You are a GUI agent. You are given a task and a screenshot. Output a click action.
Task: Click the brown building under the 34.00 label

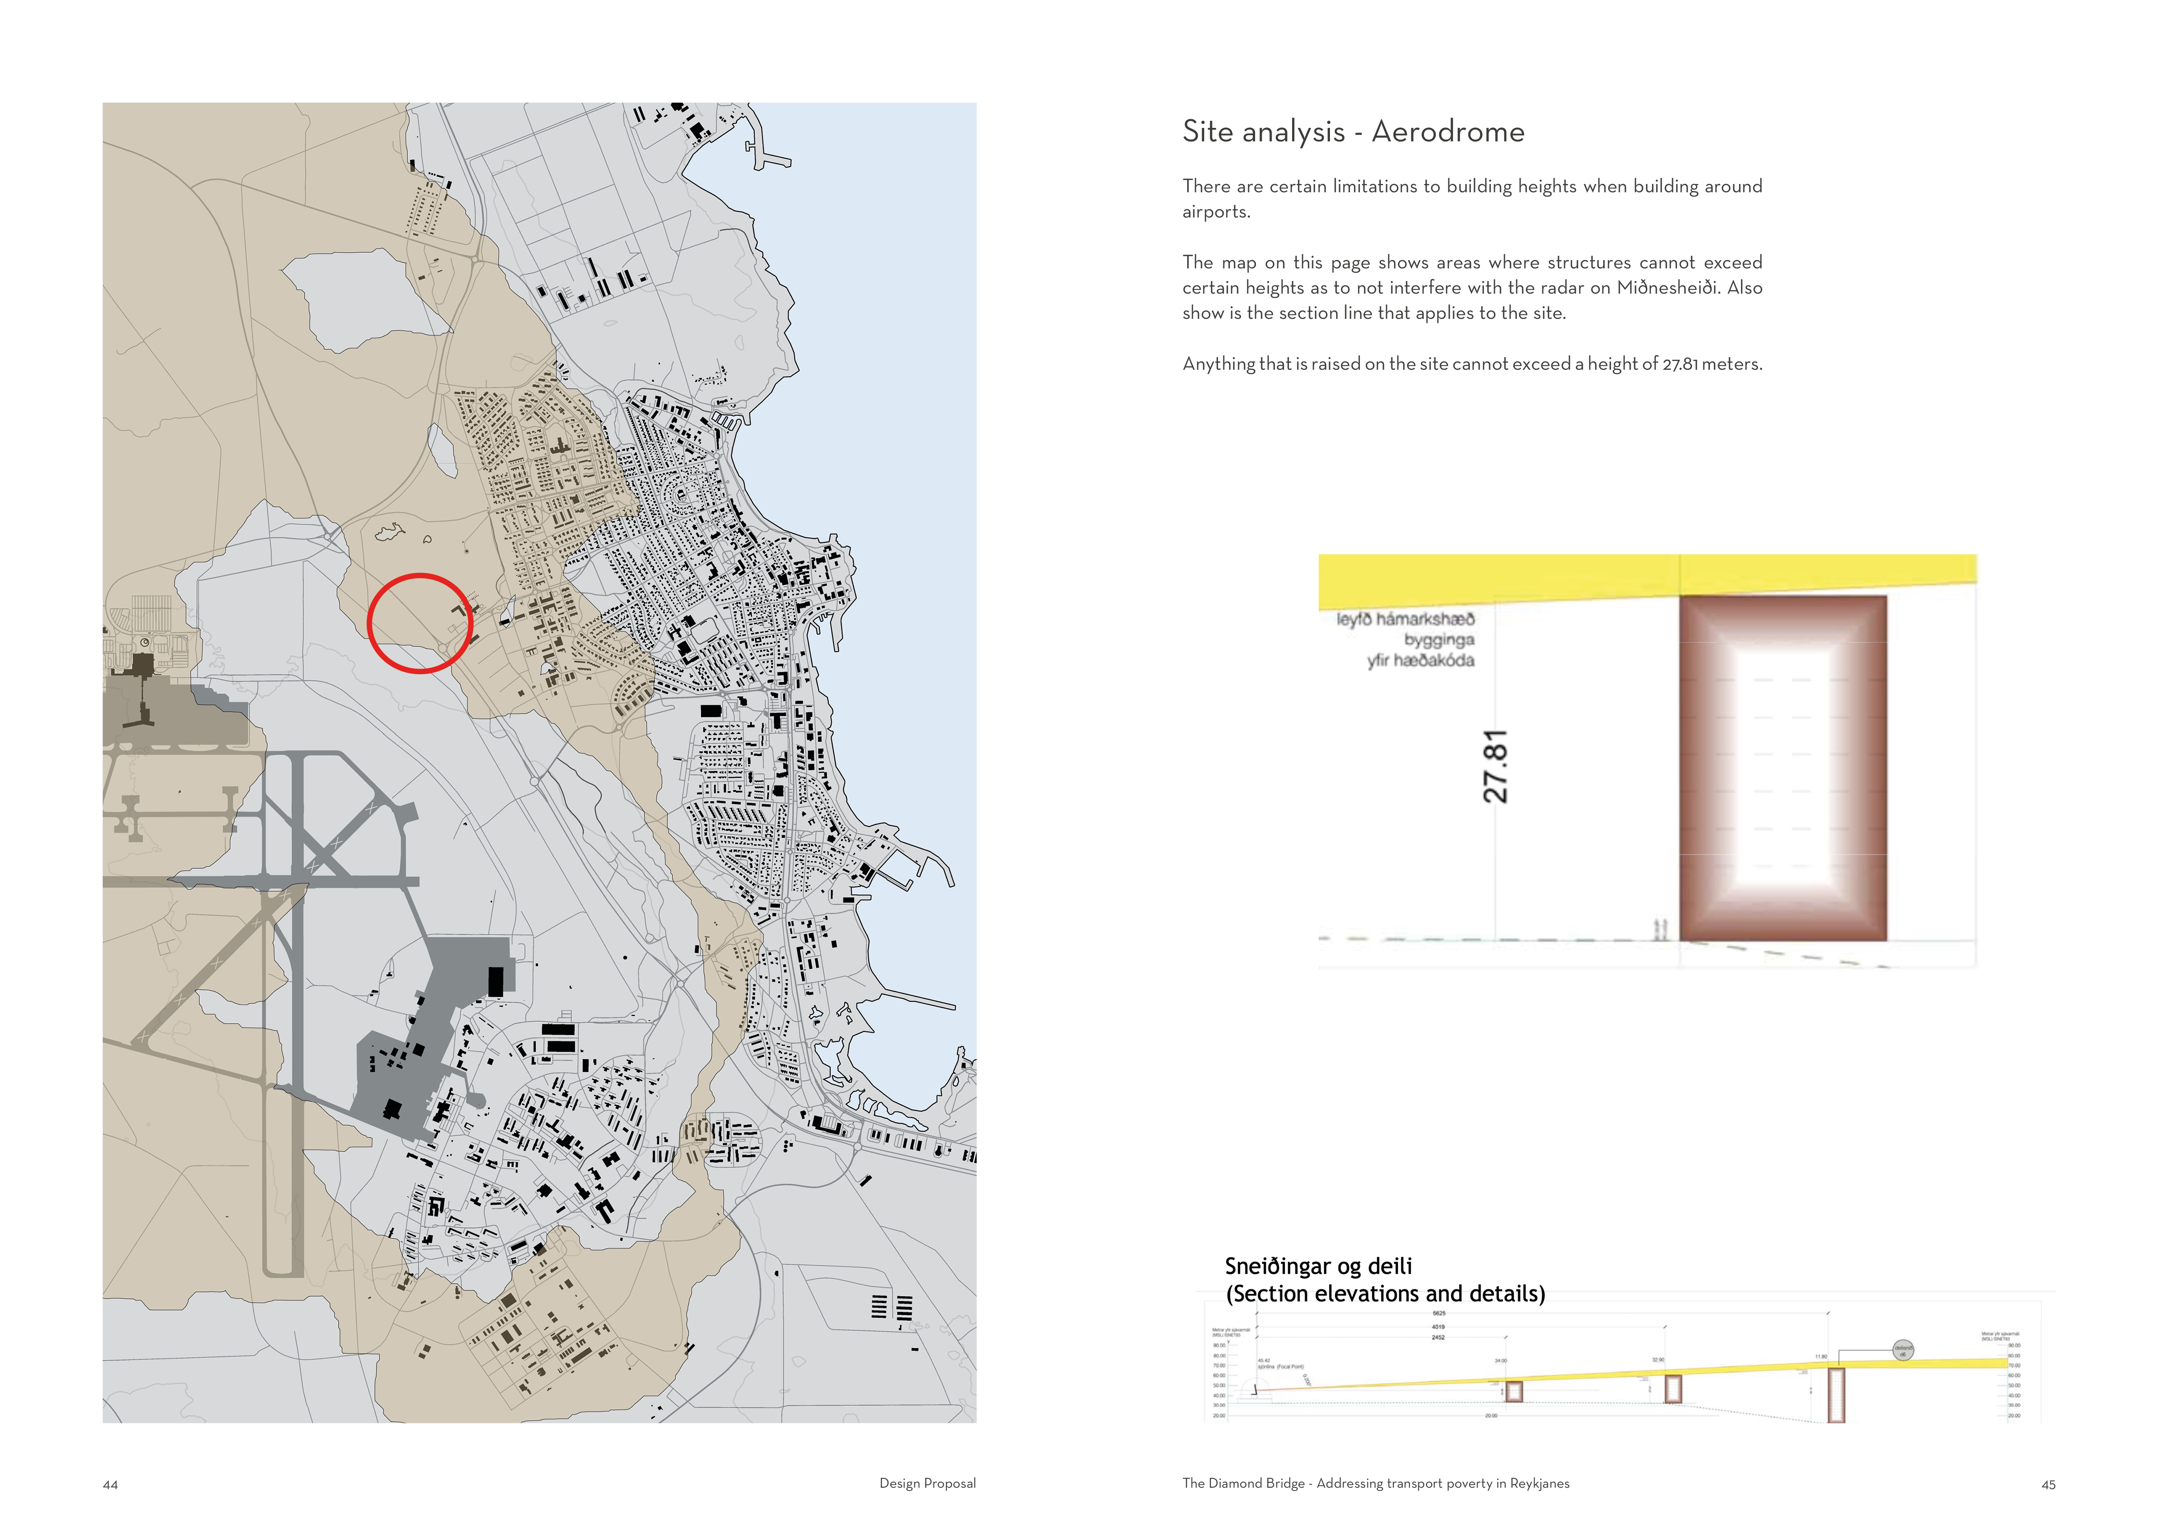(x=1513, y=1392)
